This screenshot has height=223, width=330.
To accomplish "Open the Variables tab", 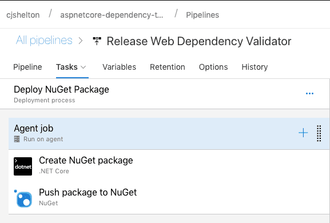I will coord(120,67).
